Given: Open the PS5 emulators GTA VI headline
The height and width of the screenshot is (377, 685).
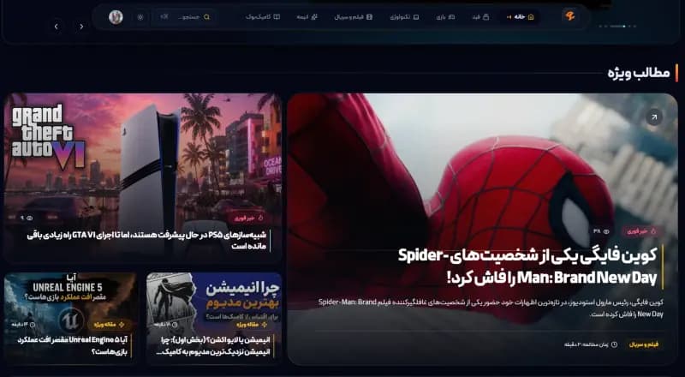Looking at the screenshot, I should click(146, 240).
